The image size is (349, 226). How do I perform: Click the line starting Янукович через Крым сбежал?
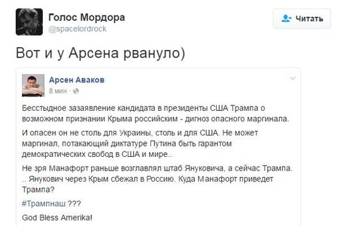[148, 179]
